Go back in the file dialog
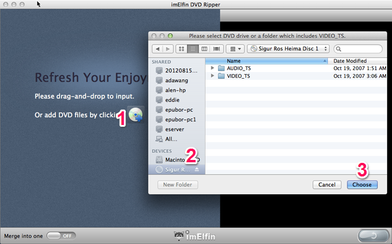Viewport: 392px width, 244px height. [x=157, y=49]
